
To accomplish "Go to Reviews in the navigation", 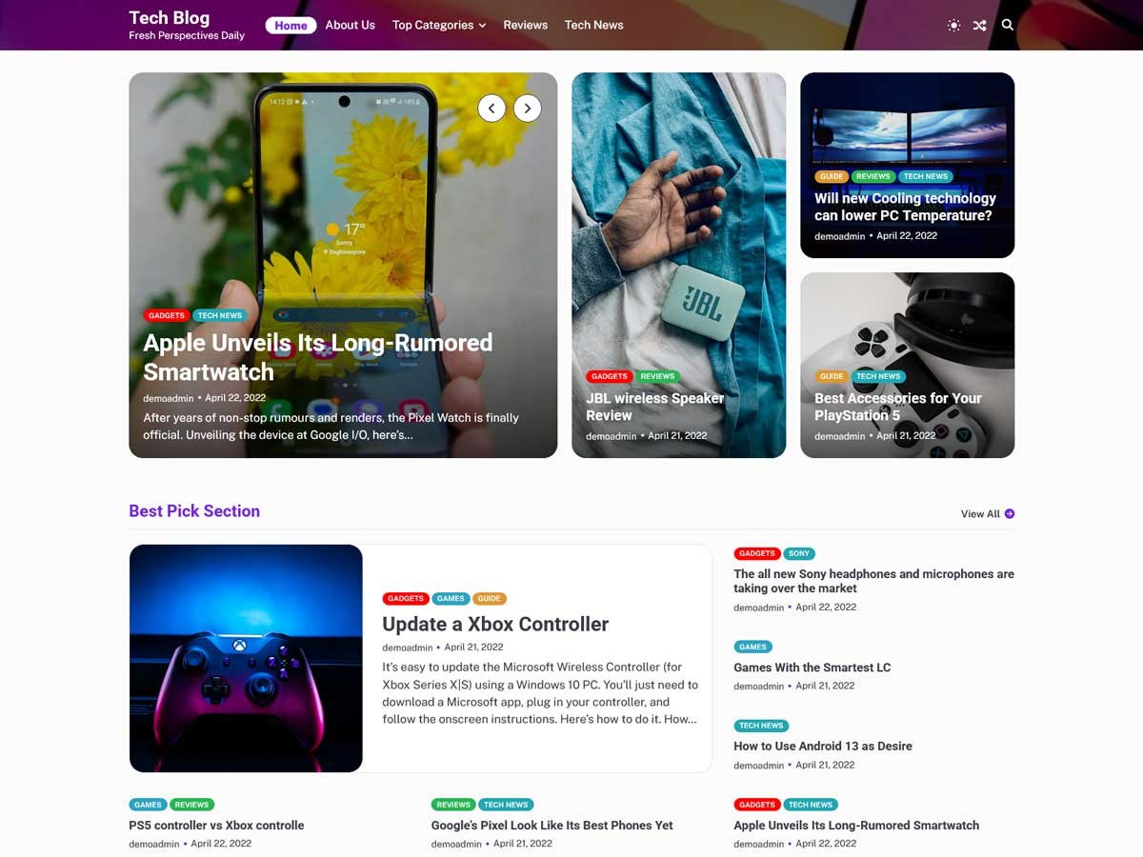I will [526, 25].
